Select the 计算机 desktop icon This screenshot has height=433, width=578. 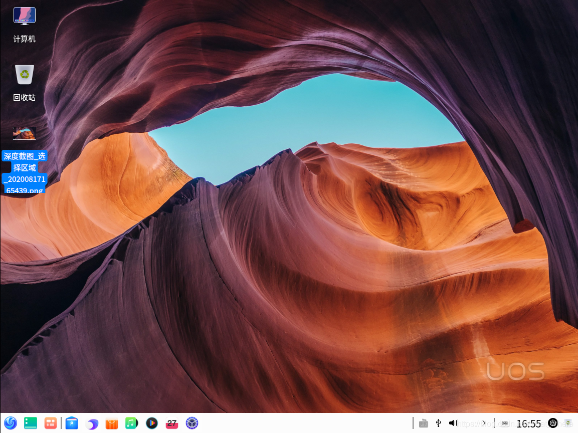pos(25,17)
